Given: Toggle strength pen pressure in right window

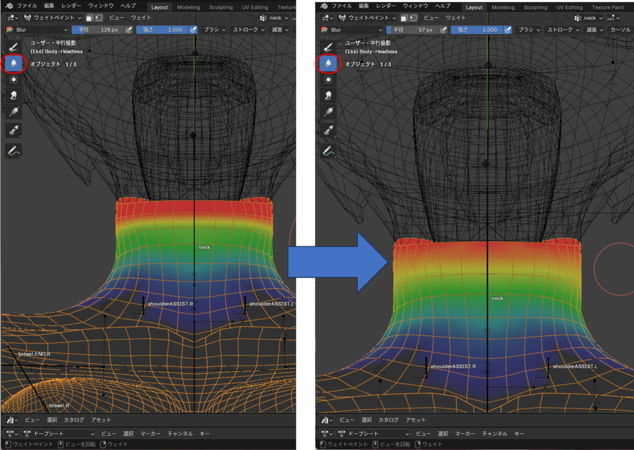Looking at the screenshot, I should (508, 30).
